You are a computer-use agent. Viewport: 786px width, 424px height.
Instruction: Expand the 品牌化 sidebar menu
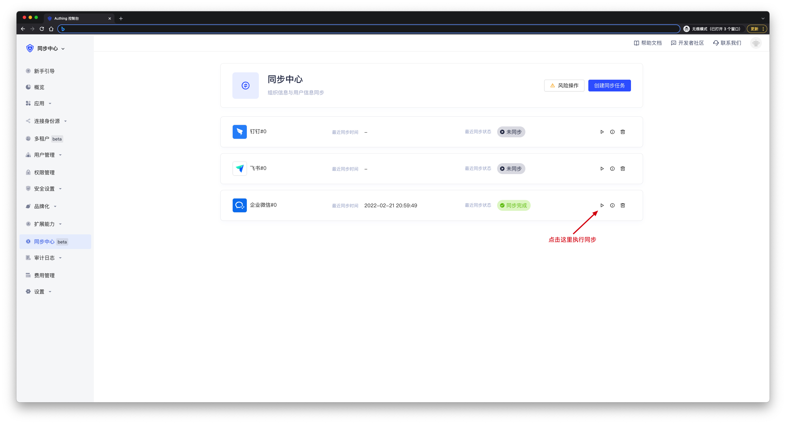[55, 206]
